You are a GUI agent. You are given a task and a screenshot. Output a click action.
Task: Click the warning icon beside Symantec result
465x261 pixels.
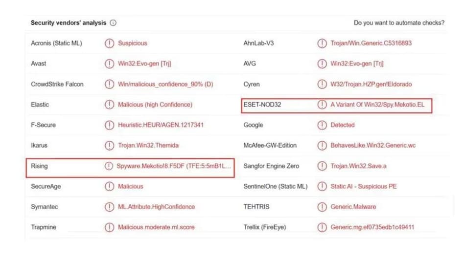coord(109,207)
